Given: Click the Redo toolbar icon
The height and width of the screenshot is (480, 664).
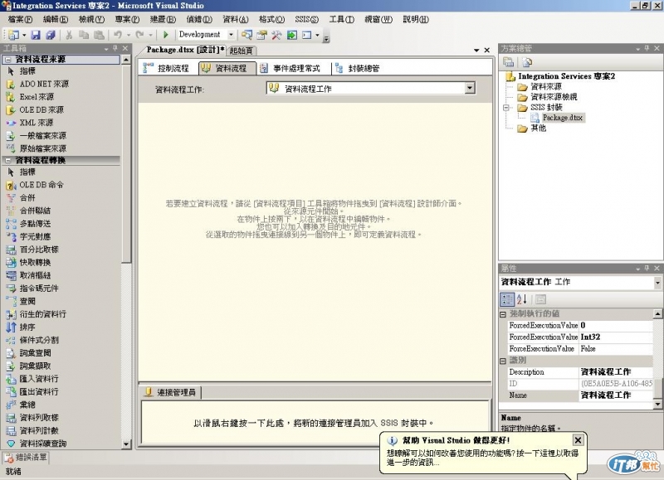Looking at the screenshot, I should point(139,35).
